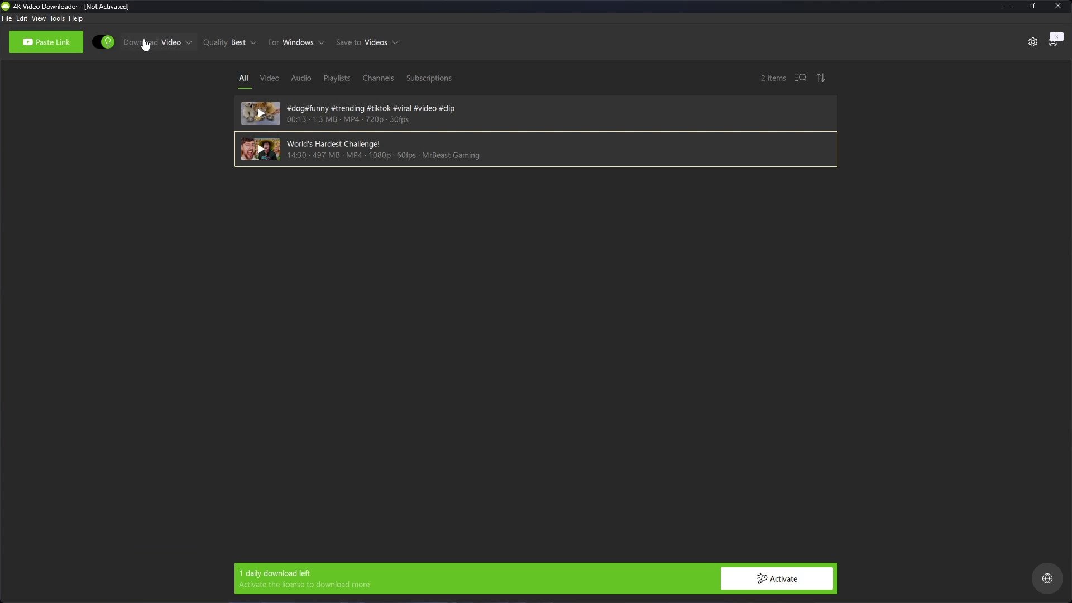The image size is (1072, 603).
Task: Click the 00:13 · 1.3 MB details line
Action: [x=348, y=119]
